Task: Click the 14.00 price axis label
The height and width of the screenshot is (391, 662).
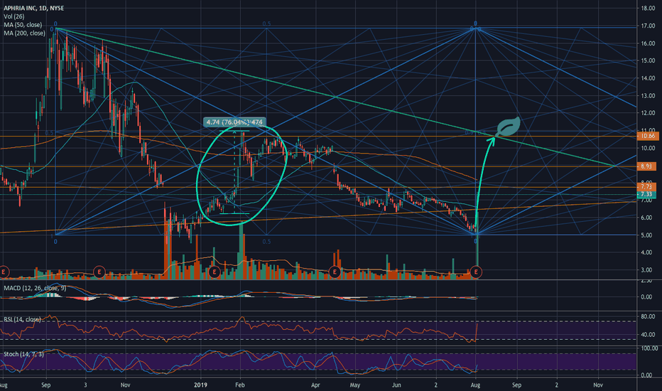Action: pos(648,78)
